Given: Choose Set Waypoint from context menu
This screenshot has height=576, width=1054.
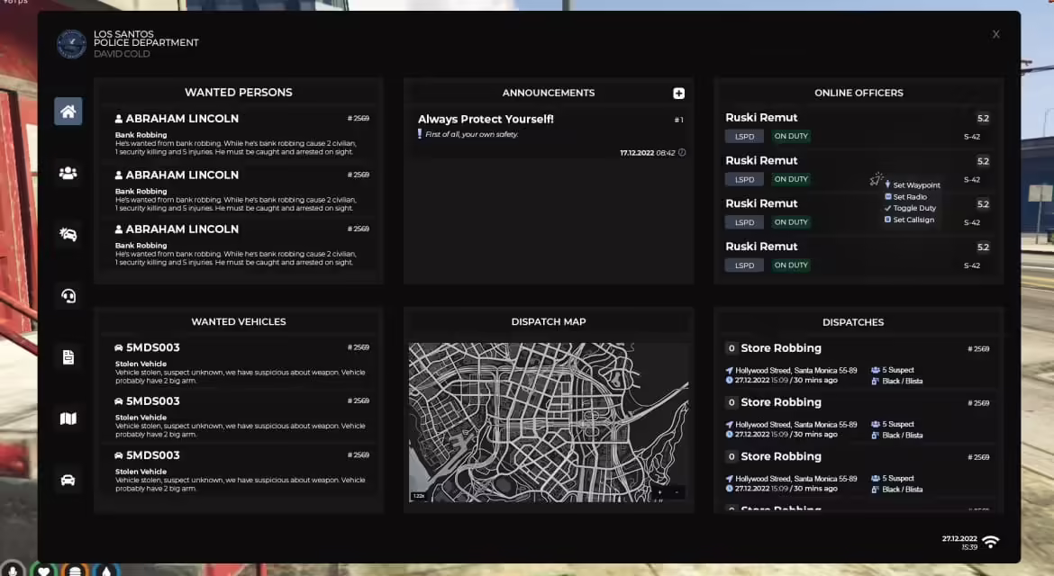Looking at the screenshot, I should tap(916, 185).
